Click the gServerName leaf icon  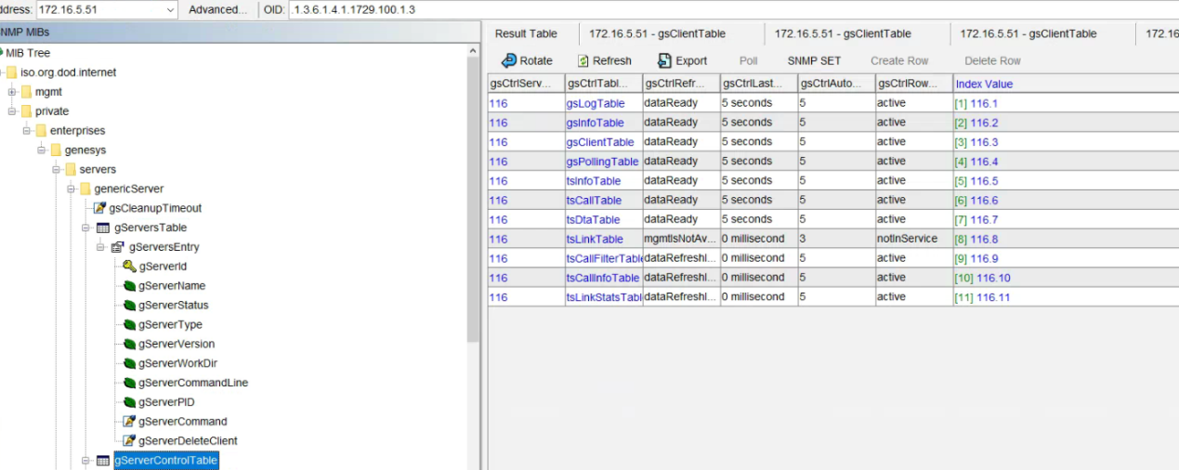coord(130,286)
